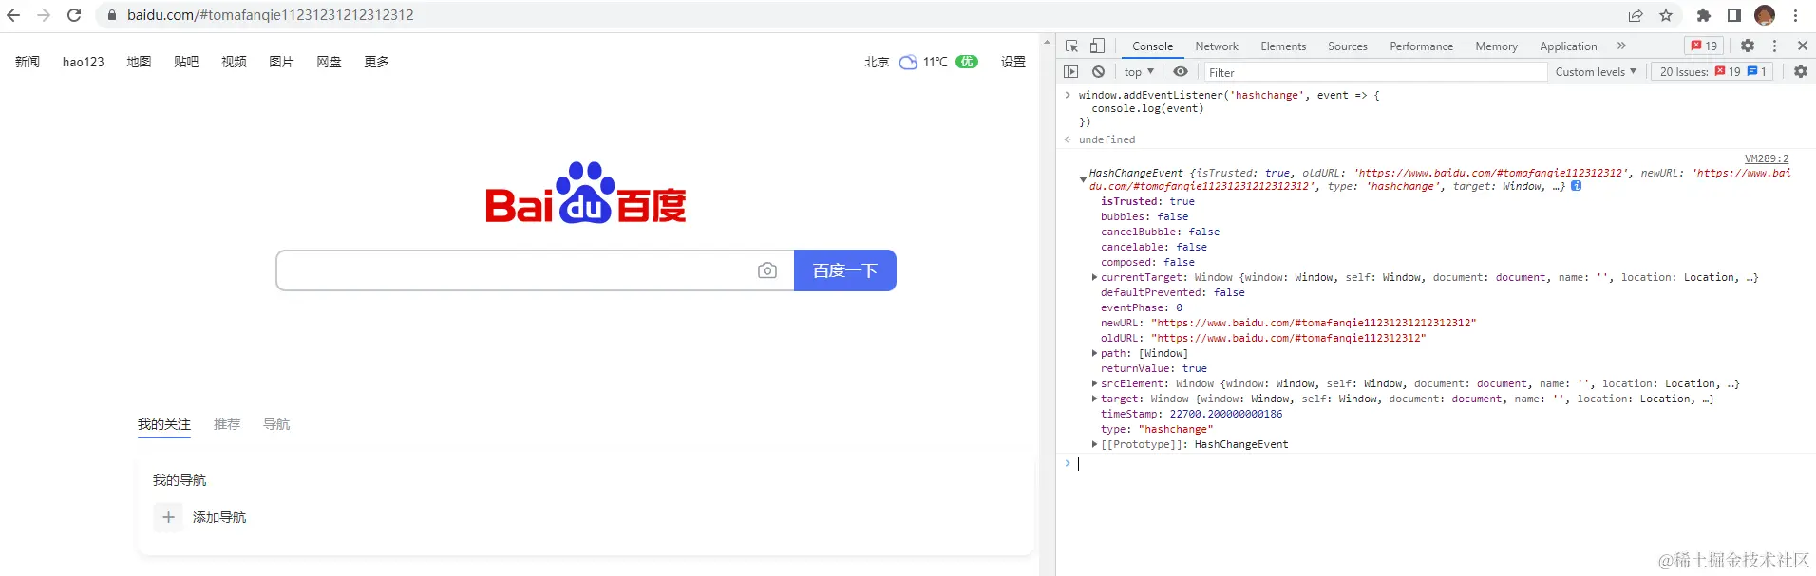
Task: Open Chrome's three-dot menu
Action: tap(1796, 15)
